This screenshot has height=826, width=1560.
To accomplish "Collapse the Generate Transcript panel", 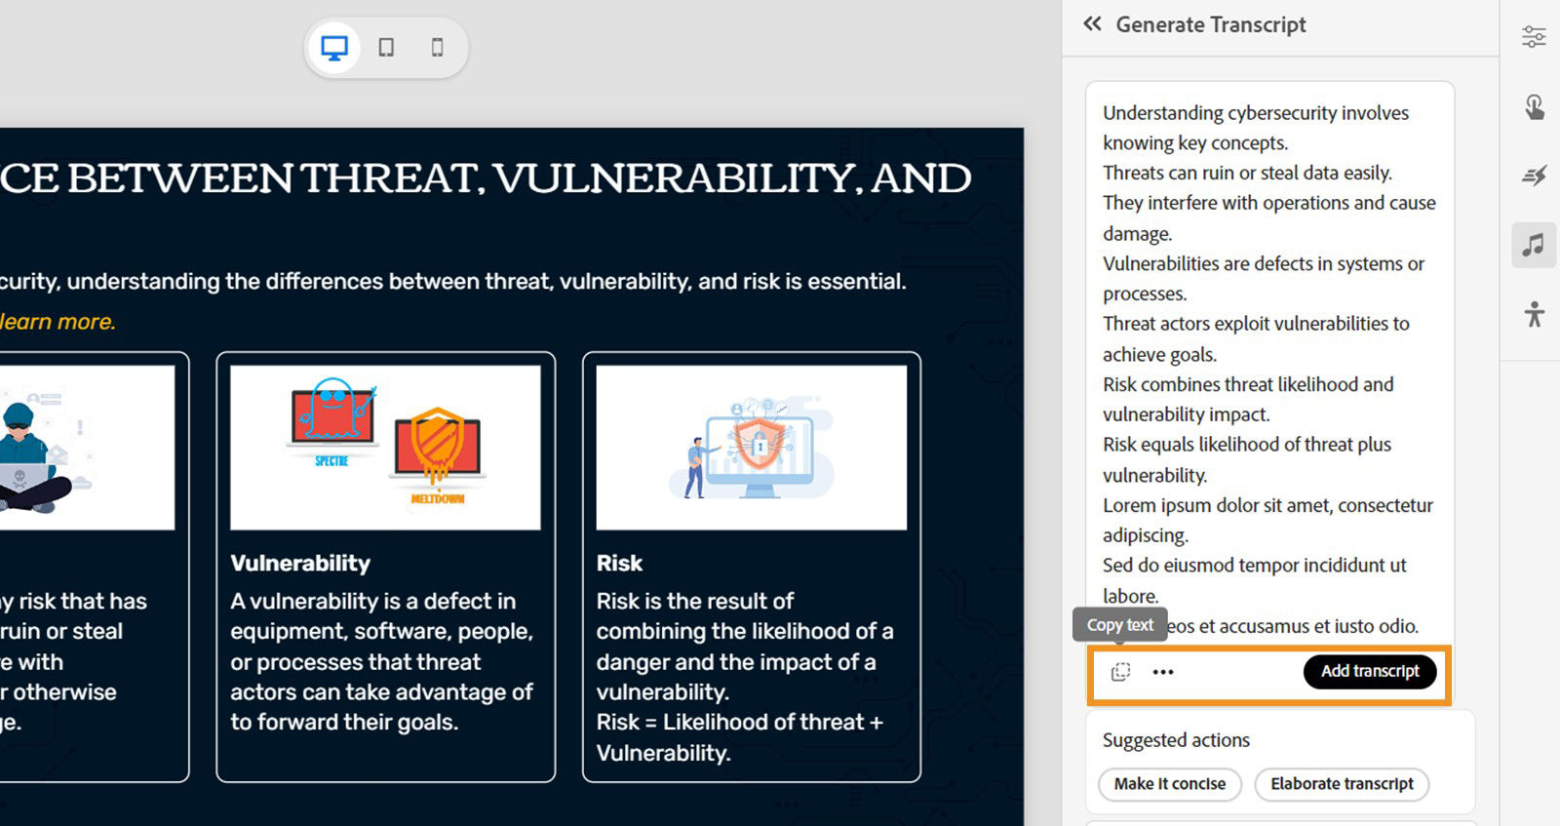I will 1092,24.
